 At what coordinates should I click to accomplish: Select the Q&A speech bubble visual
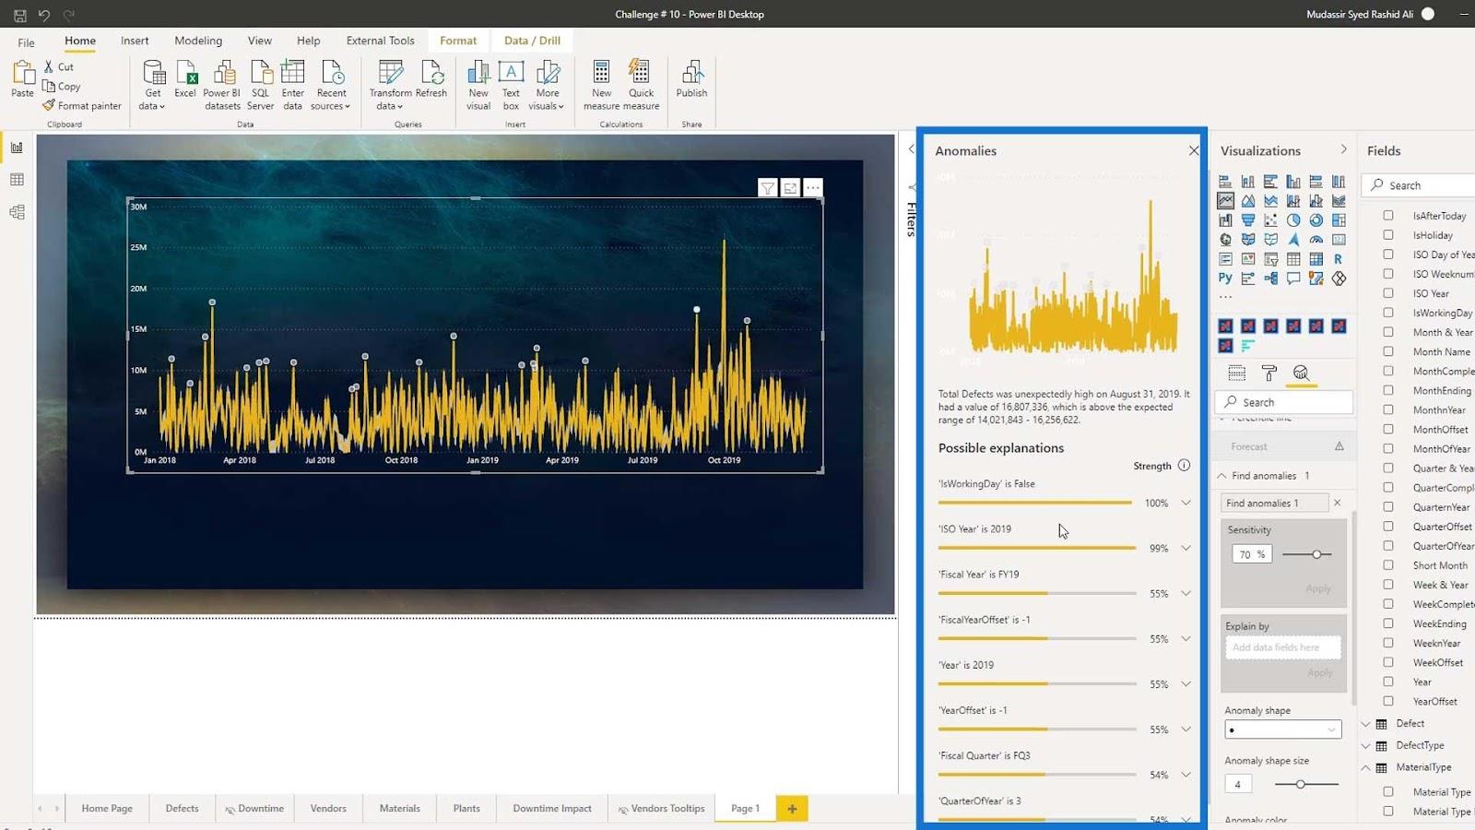click(x=1293, y=279)
